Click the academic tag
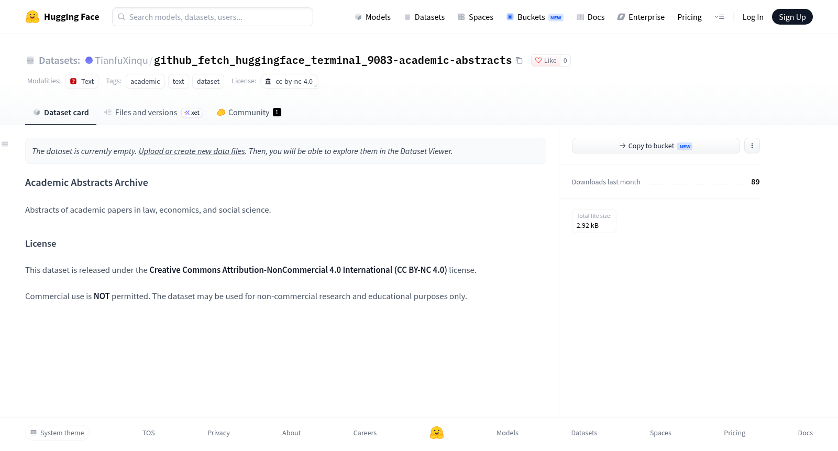Viewport: 838px width, 451px height. pyautogui.click(x=145, y=81)
